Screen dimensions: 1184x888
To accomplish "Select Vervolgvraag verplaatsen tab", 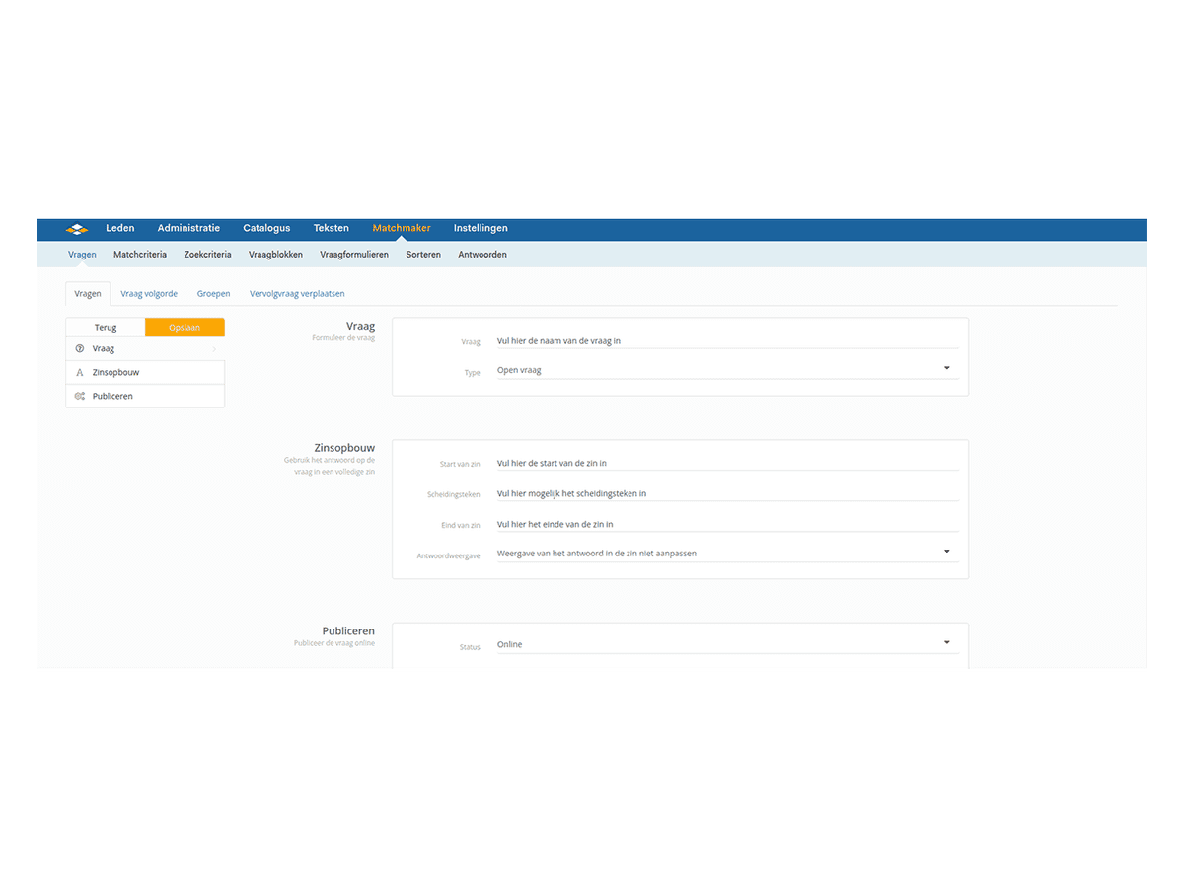I will [x=297, y=293].
